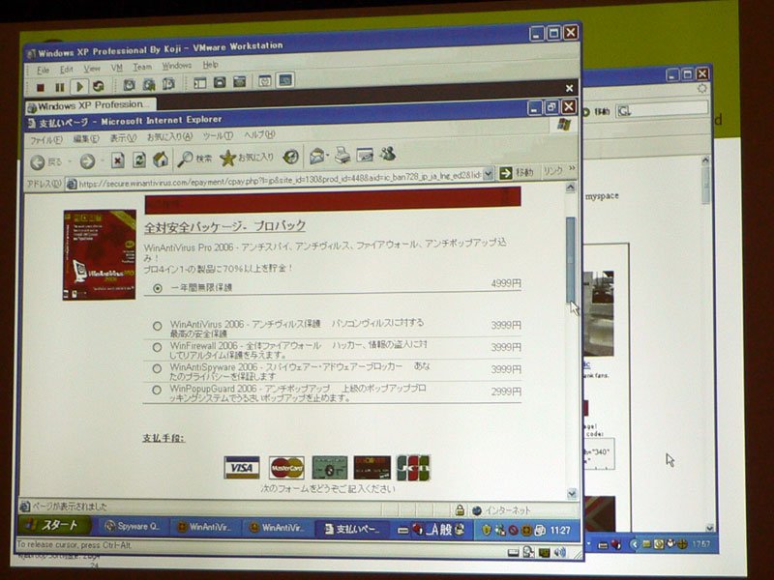Open the IE 表示(V) menu
The image size is (774, 580).
click(x=123, y=138)
